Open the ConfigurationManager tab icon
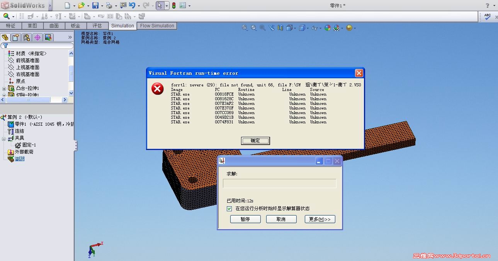Viewport: 498px width, 261px height. pyautogui.click(x=26, y=37)
